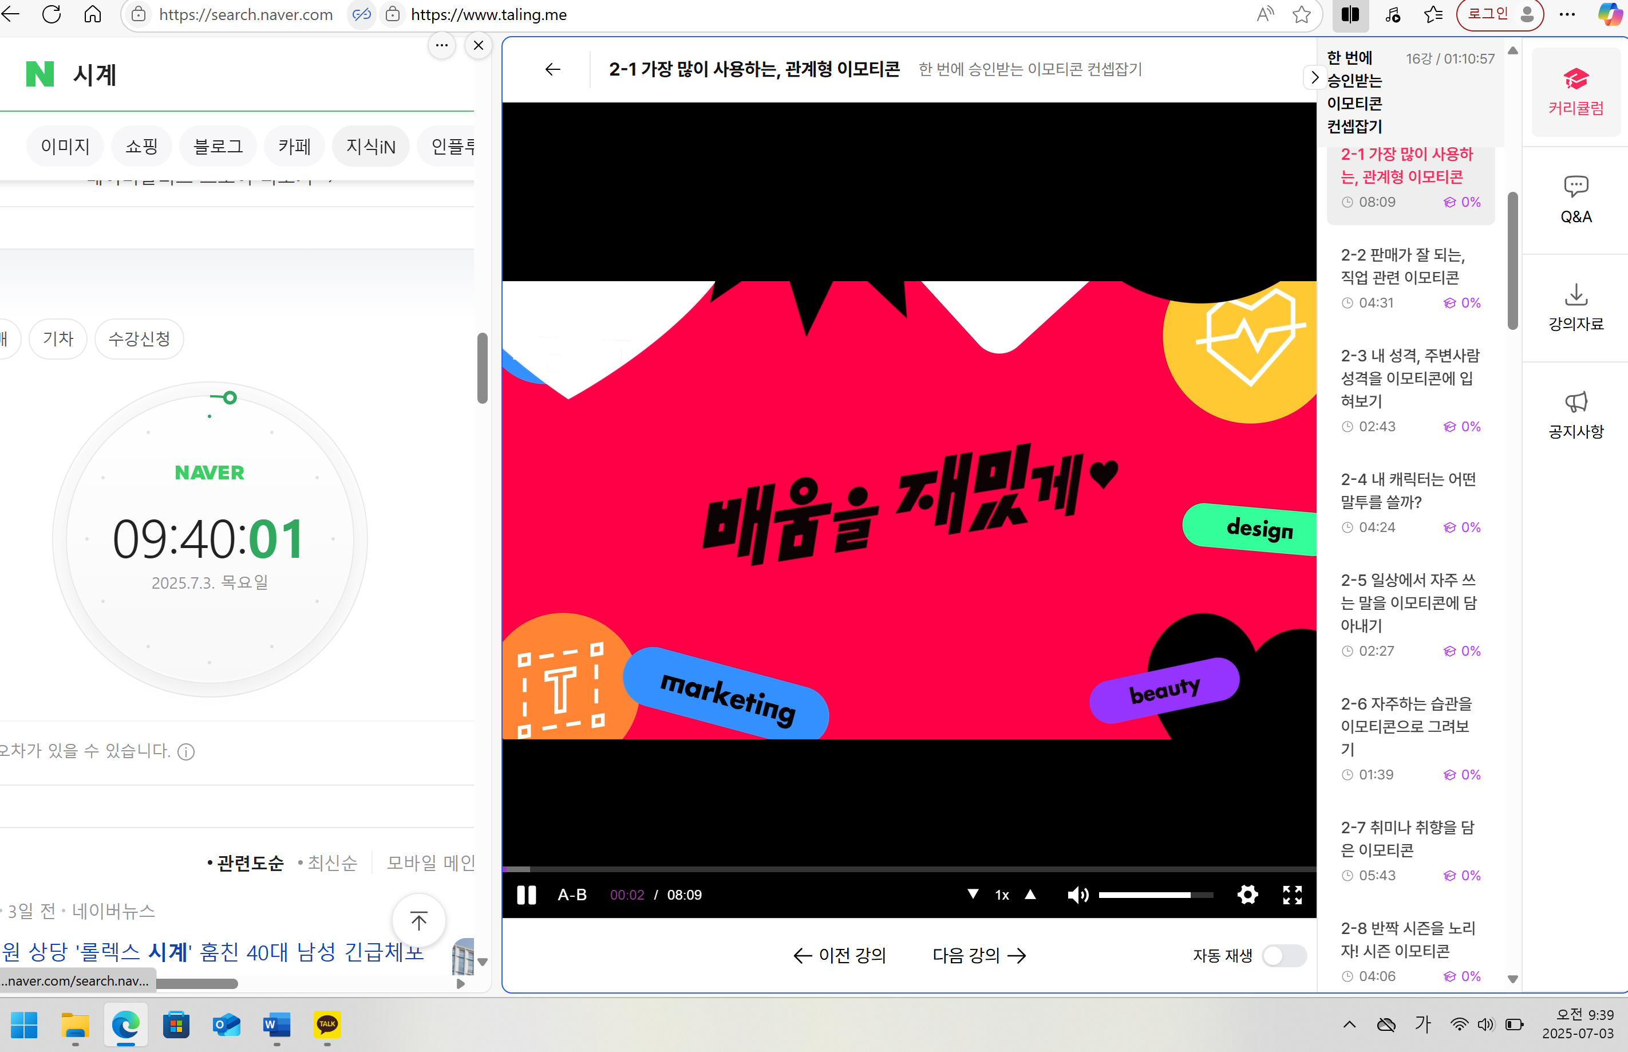This screenshot has width=1628, height=1052.
Task: Go back using lecture header arrow
Action: pyautogui.click(x=552, y=69)
